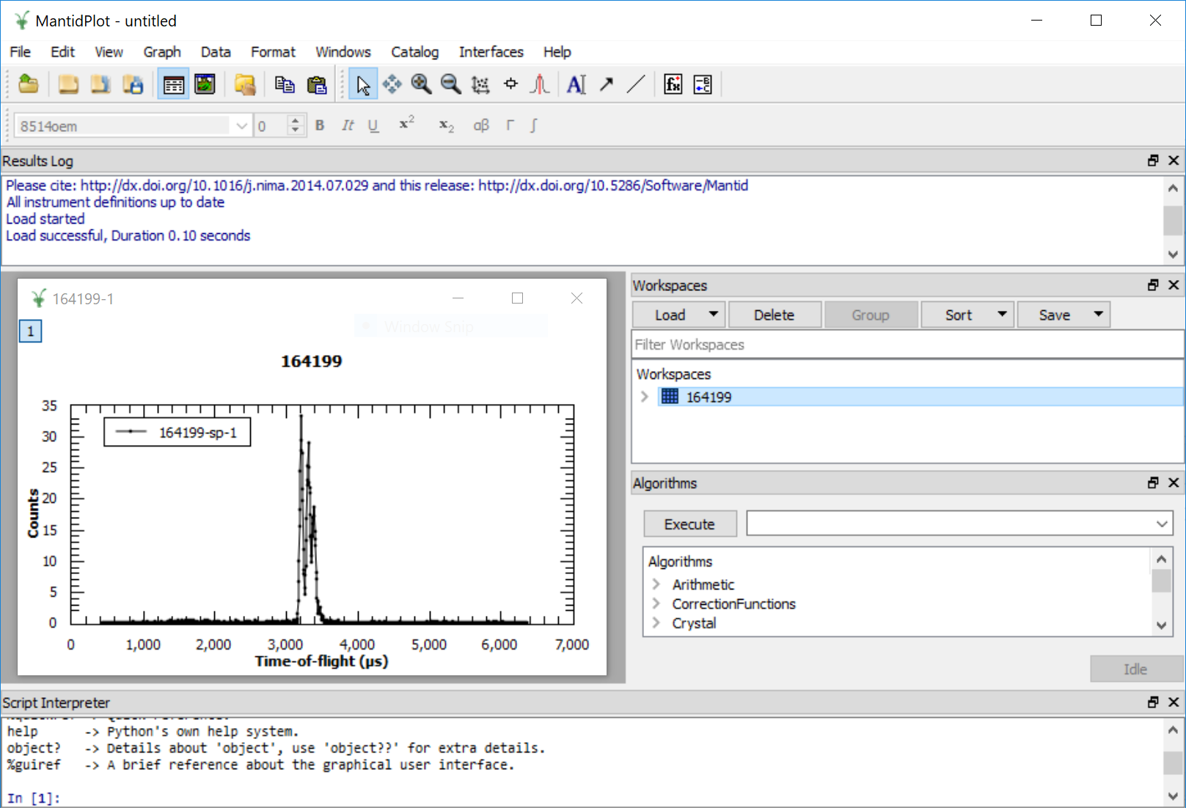Viewport: 1186px width, 808px height.
Task: Select the pan/move plot tool
Action: pyautogui.click(x=392, y=84)
